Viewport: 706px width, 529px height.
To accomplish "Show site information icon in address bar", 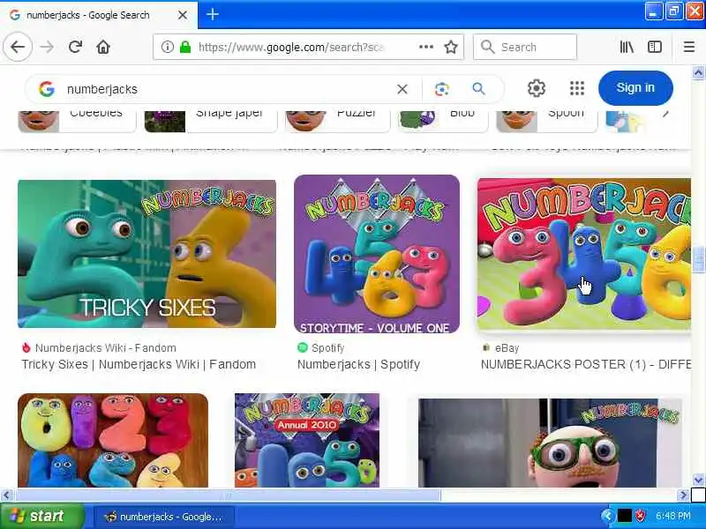I will pos(167,47).
